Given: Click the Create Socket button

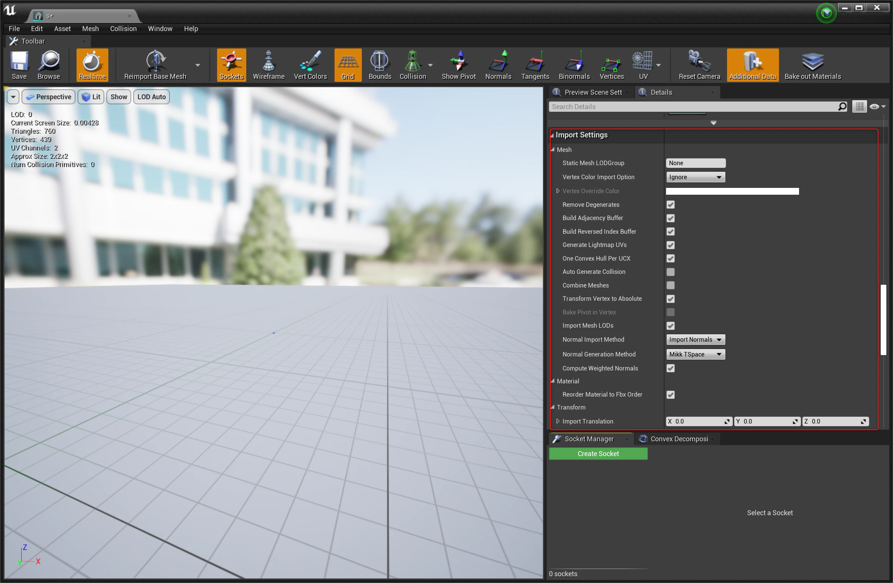Looking at the screenshot, I should (598, 454).
